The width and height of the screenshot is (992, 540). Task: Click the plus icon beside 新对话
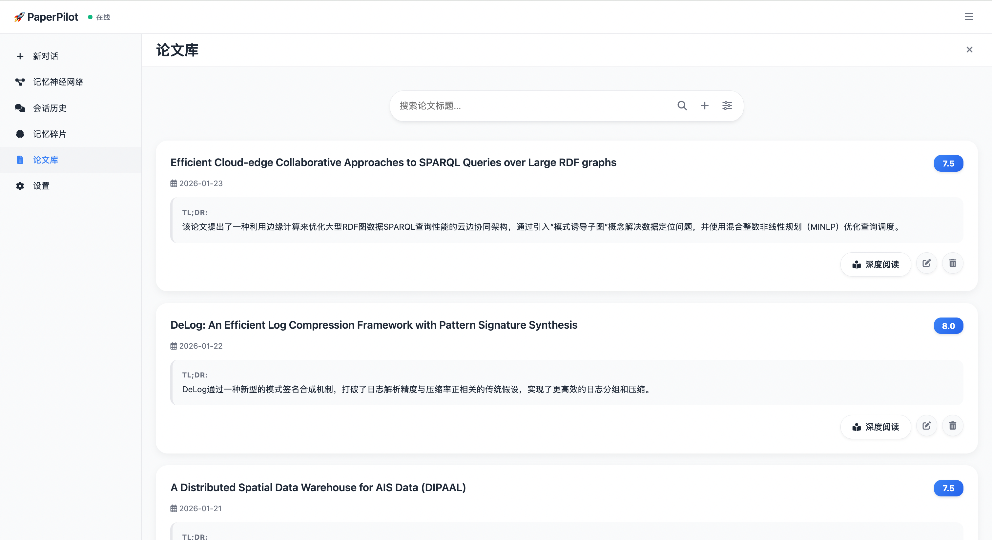[x=20, y=56]
